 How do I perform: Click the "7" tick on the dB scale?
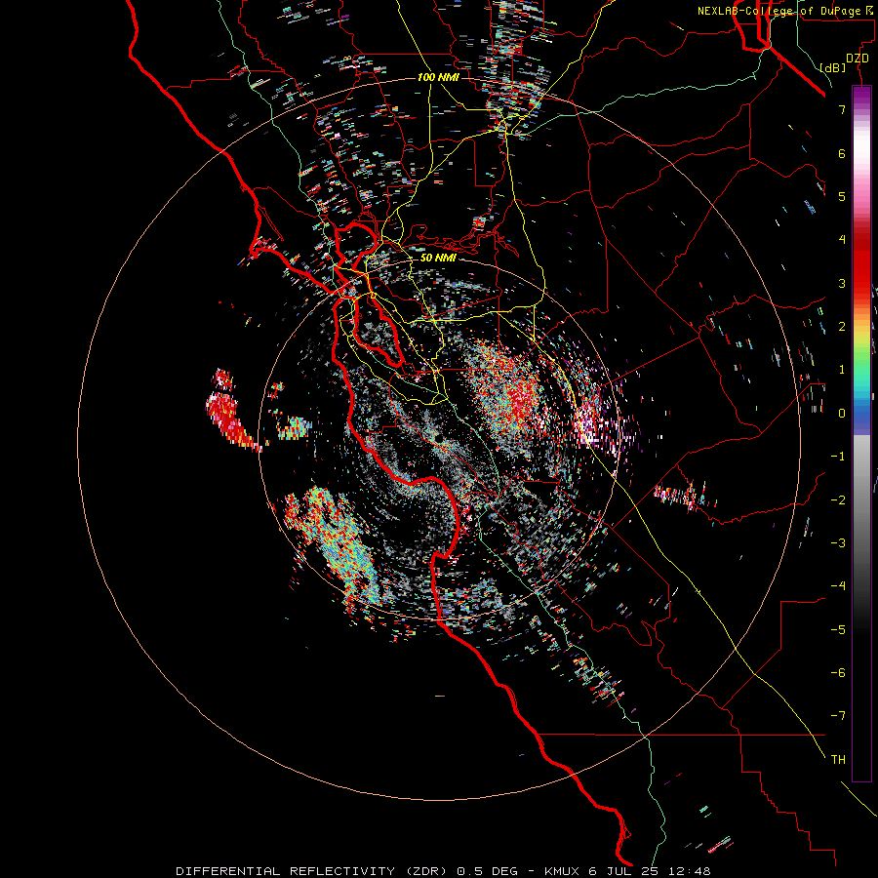[x=842, y=109]
